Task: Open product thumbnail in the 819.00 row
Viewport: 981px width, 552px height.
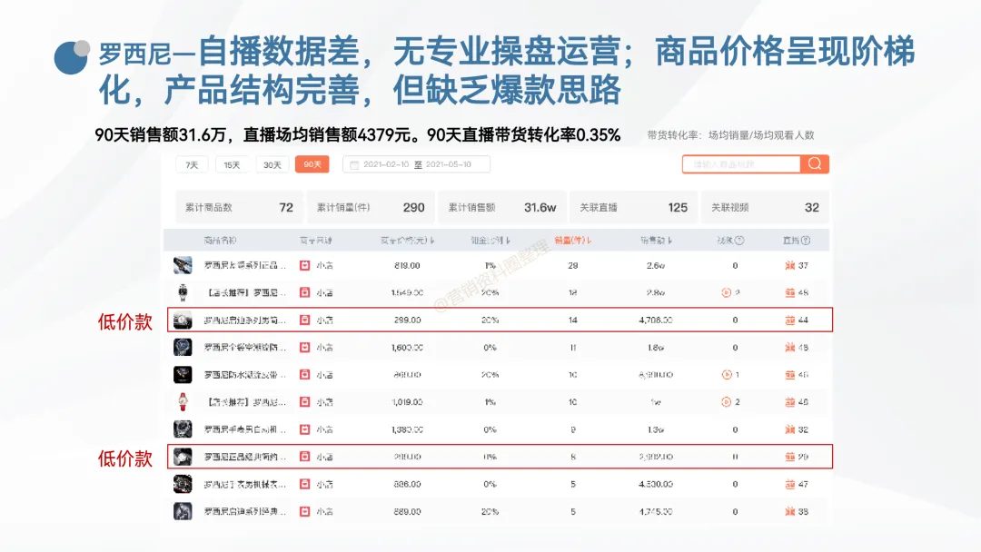Action: point(183,265)
